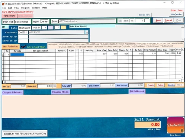
Task: Click the checkmark icon beside Item Particulars
Action: [x=23, y=47]
